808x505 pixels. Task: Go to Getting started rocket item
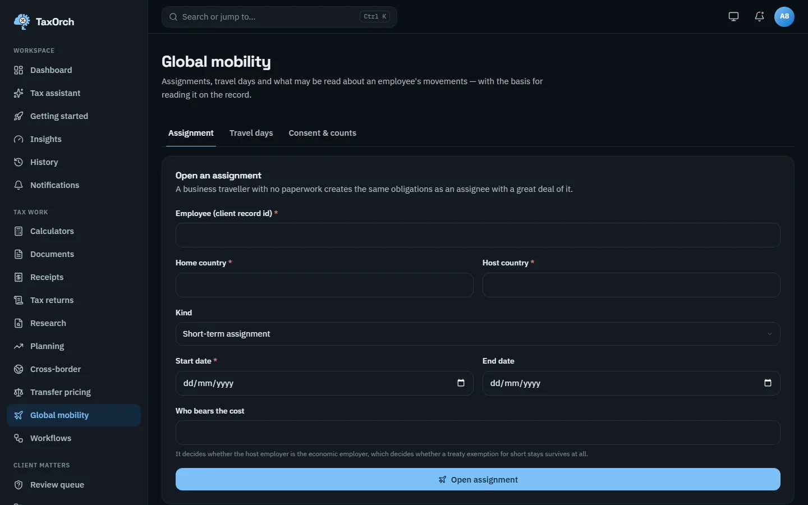pyautogui.click(x=74, y=116)
